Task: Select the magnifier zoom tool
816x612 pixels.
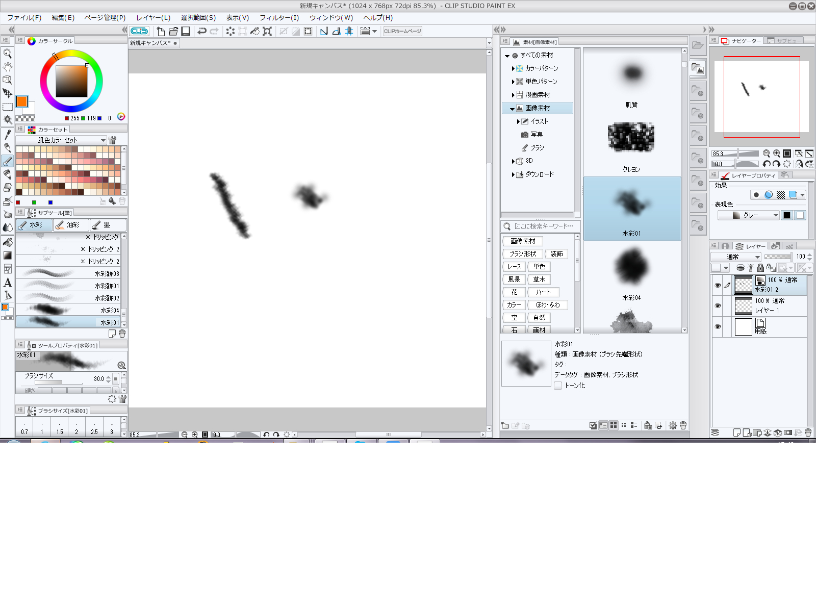Action: pos(8,54)
